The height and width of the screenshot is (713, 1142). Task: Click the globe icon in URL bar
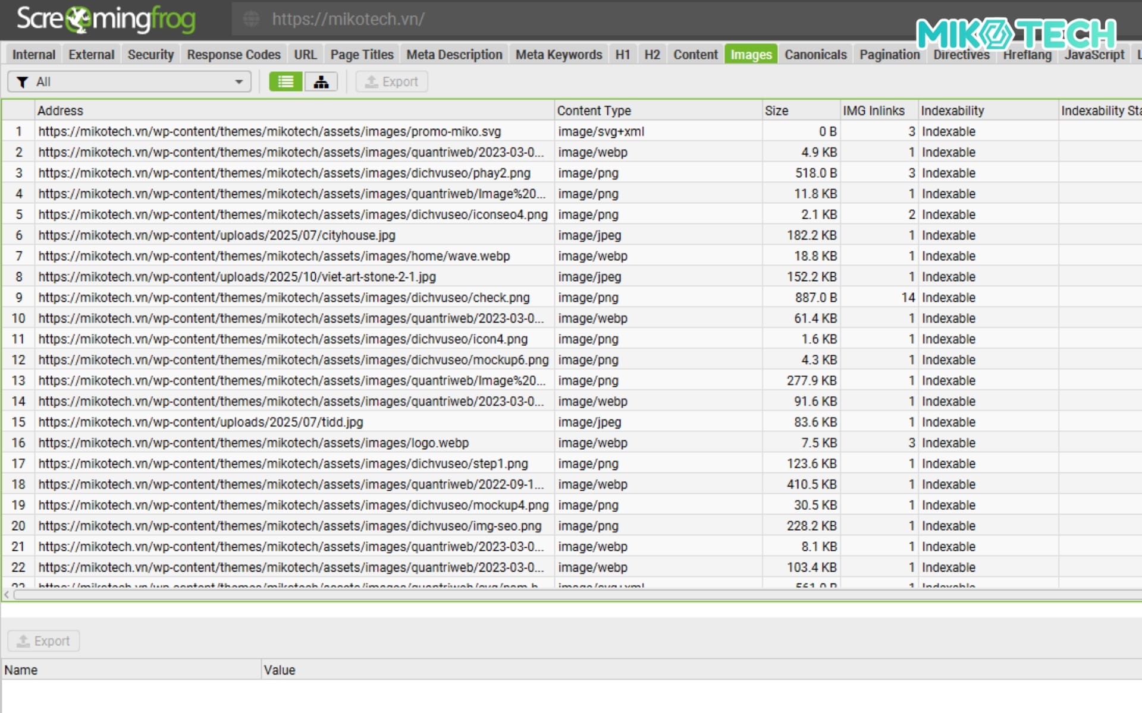coord(252,19)
